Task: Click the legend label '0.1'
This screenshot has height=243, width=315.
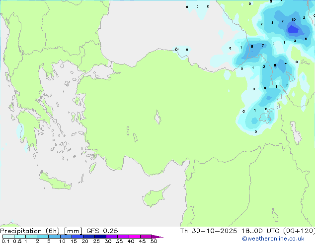Action: click(5, 241)
